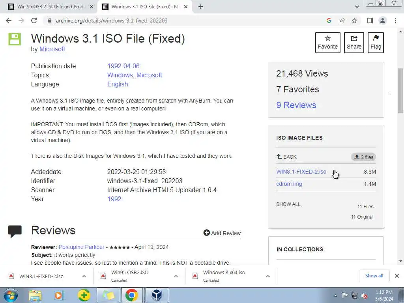
Task: Download the cdrom.img file
Action: (x=289, y=184)
